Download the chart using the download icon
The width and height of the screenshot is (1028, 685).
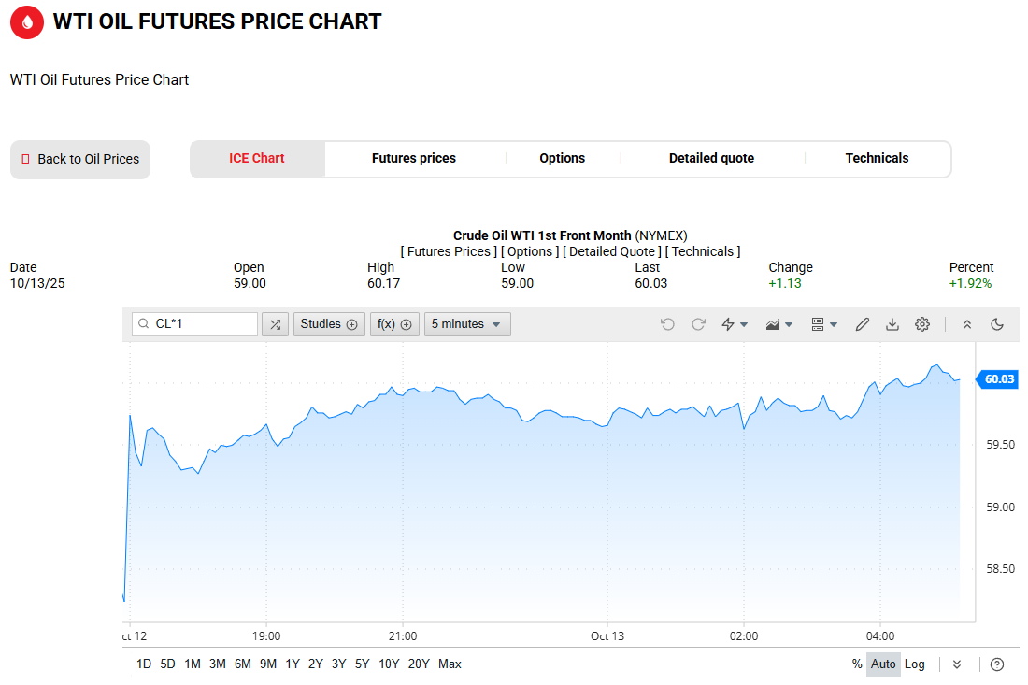coord(892,324)
